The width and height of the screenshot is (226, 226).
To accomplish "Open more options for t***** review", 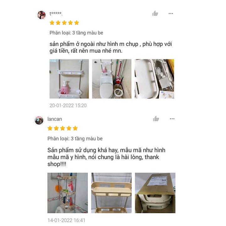I will tap(171, 13).
